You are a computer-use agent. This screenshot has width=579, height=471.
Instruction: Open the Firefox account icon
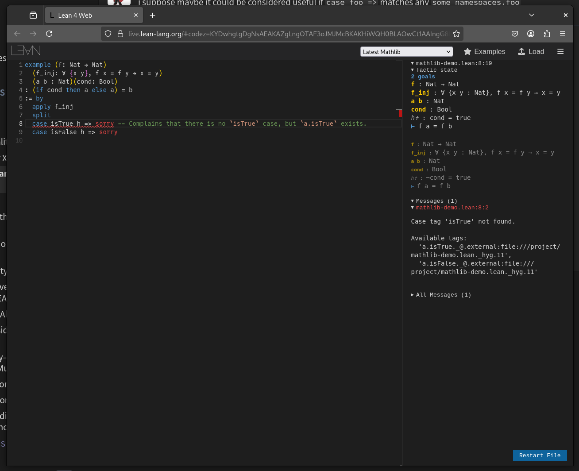pos(531,34)
